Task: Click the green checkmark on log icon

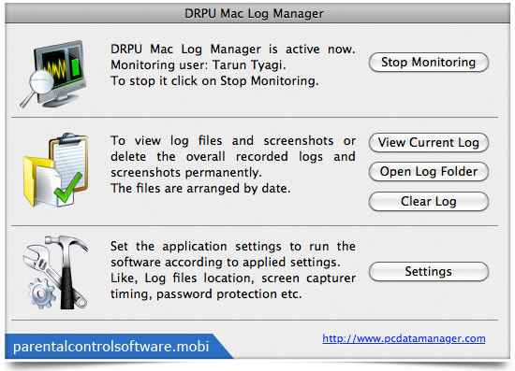Action: [x=68, y=188]
